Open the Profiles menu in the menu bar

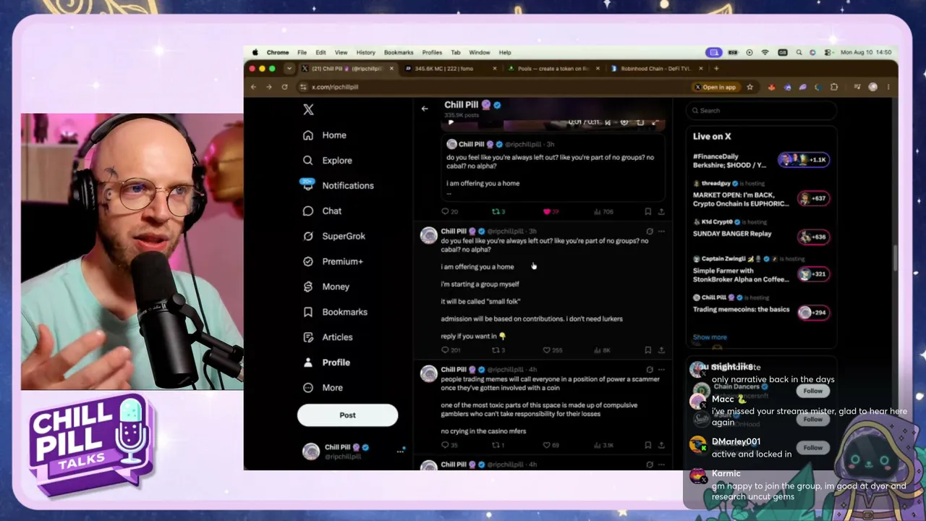[432, 53]
